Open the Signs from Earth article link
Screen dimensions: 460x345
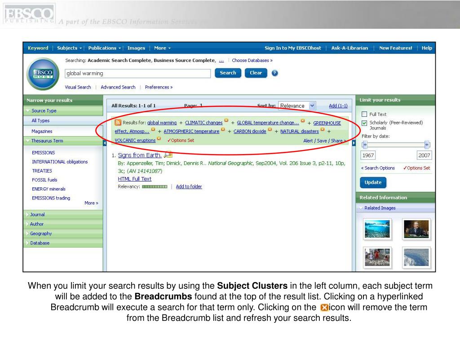pyautogui.click(x=140, y=155)
